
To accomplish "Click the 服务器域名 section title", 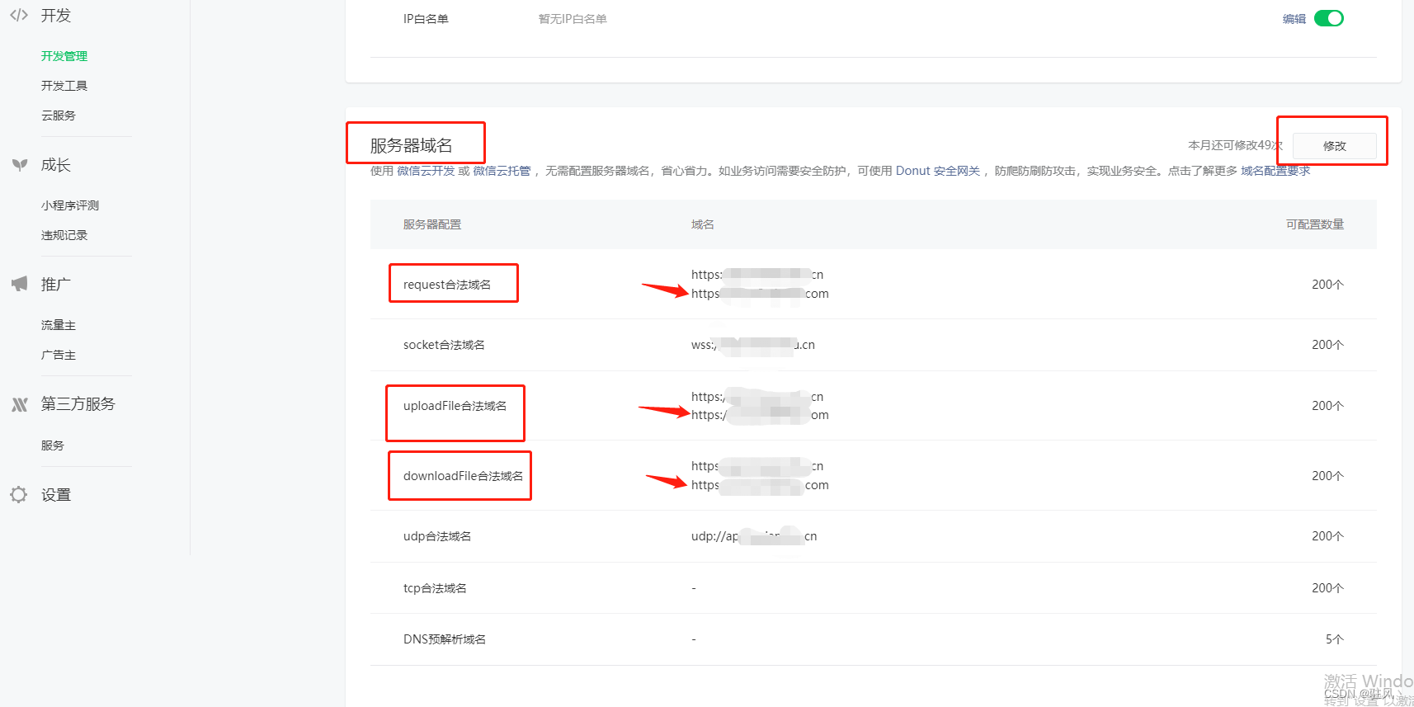I will click(x=411, y=146).
